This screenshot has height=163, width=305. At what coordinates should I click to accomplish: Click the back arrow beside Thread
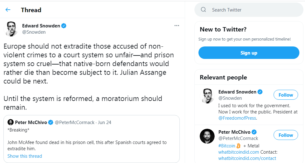tap(8, 10)
